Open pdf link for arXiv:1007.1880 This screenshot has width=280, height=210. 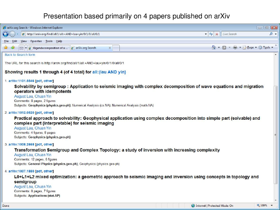(38, 171)
